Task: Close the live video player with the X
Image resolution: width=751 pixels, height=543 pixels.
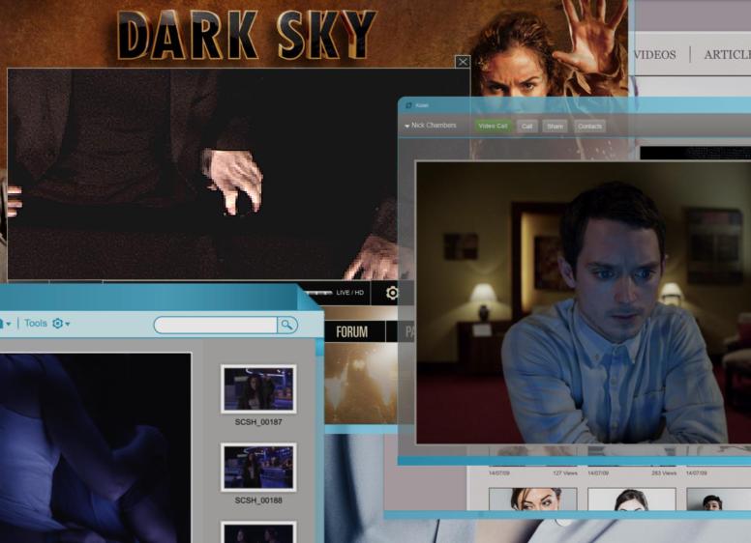Action: (x=463, y=62)
